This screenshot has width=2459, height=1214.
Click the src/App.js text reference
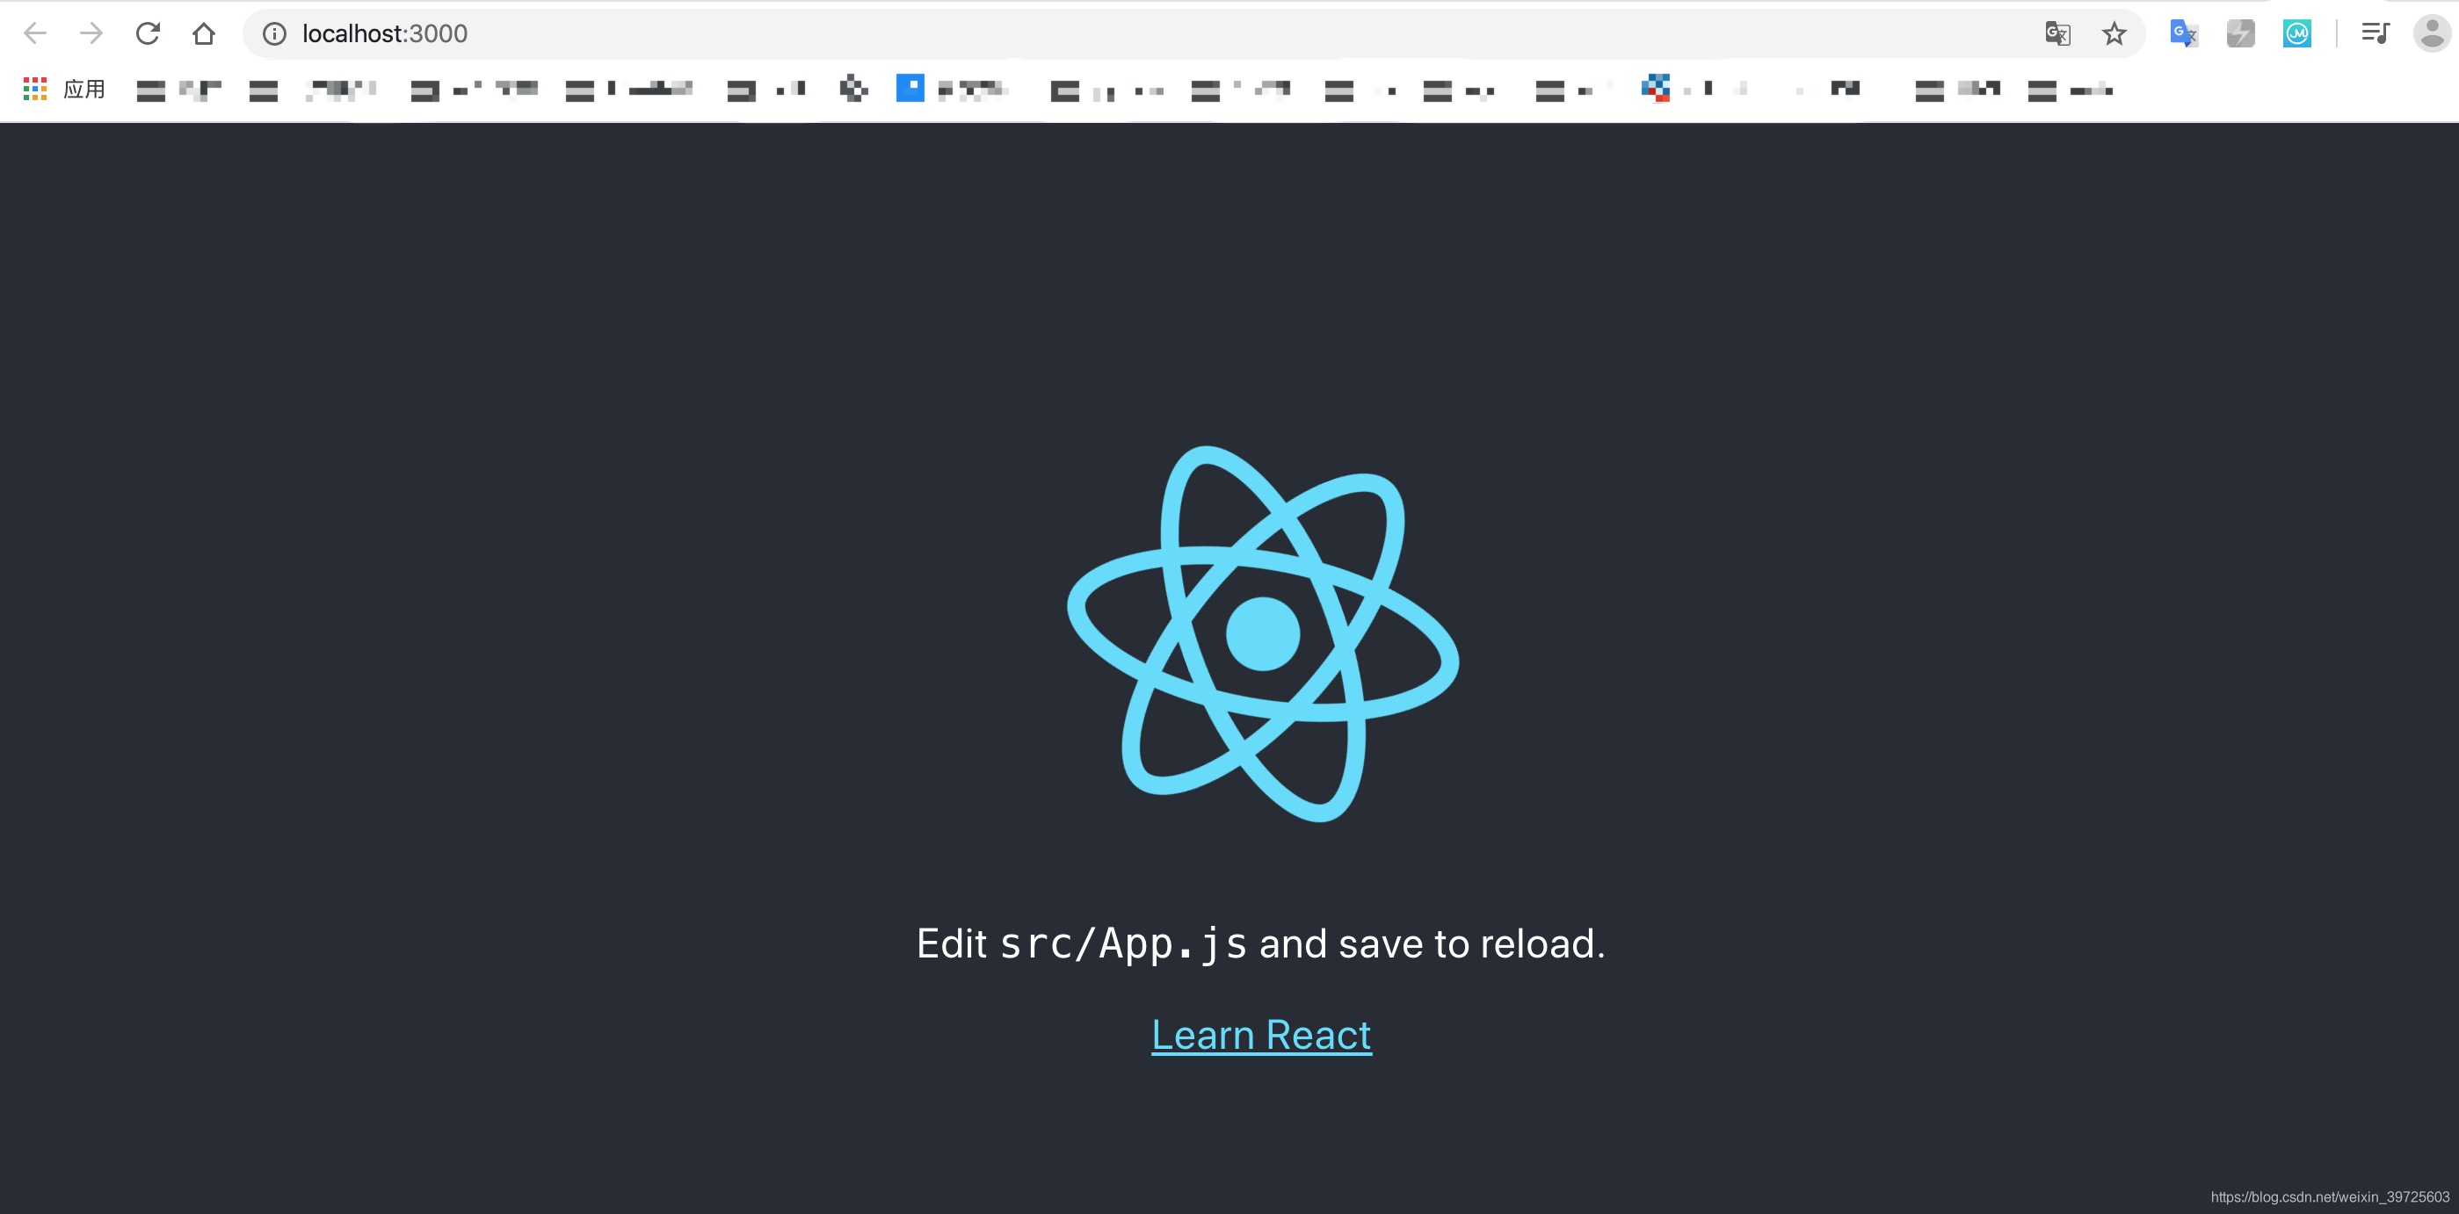point(1121,943)
